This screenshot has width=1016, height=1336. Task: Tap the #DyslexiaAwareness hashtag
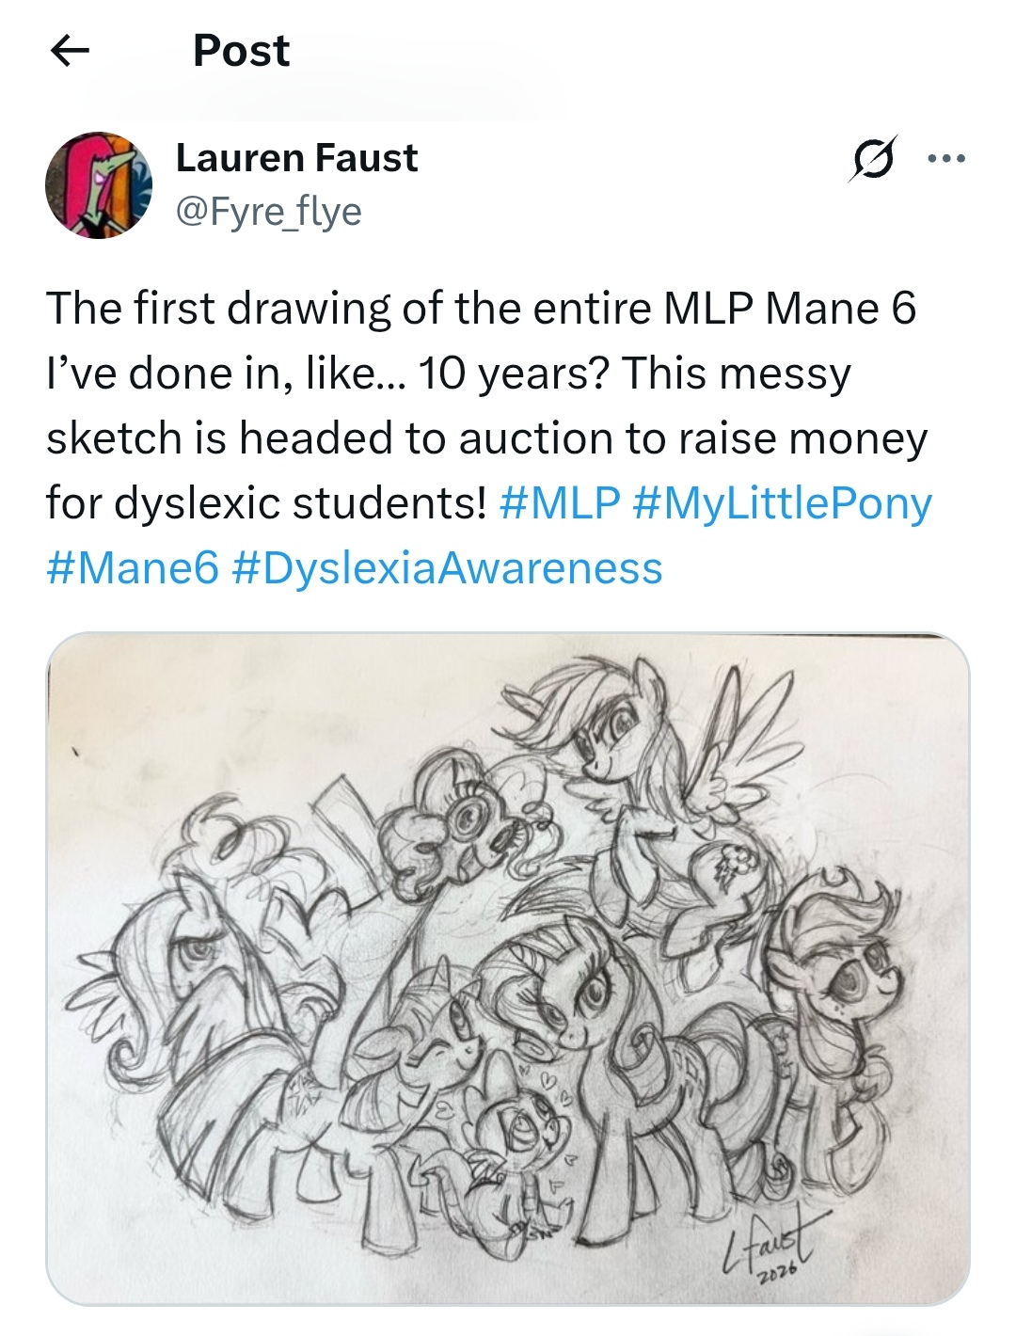point(447,568)
